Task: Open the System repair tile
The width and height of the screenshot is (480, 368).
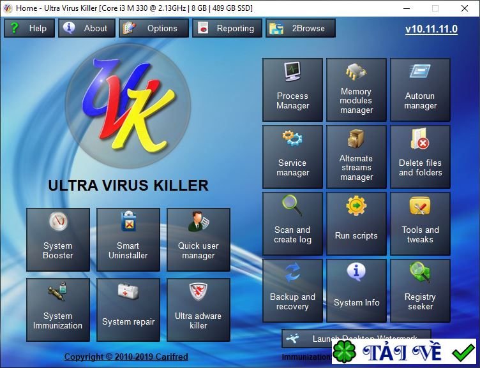Action: [128, 310]
